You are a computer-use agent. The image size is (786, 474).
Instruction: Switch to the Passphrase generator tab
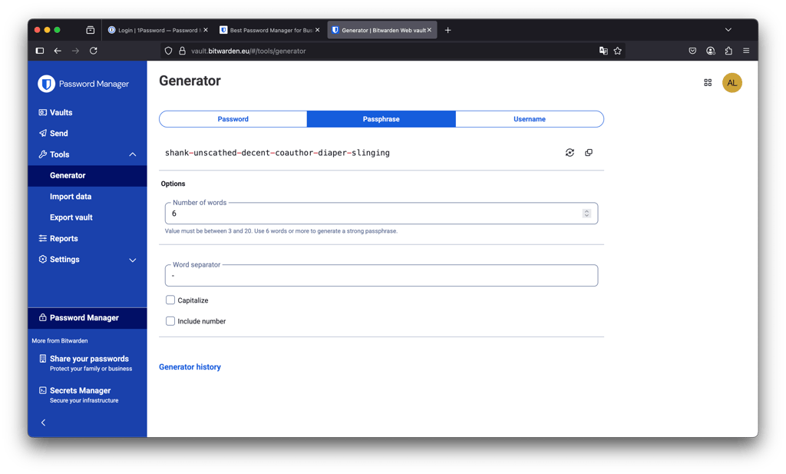(381, 119)
